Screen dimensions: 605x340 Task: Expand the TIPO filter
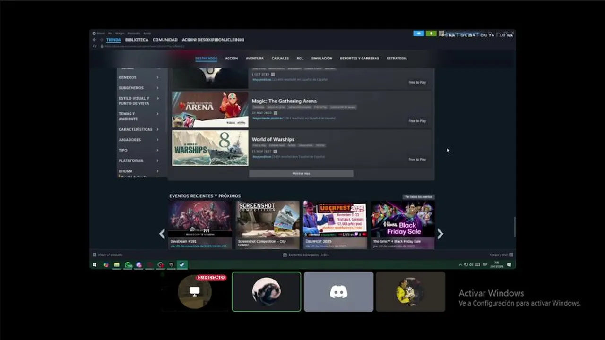[139, 150]
